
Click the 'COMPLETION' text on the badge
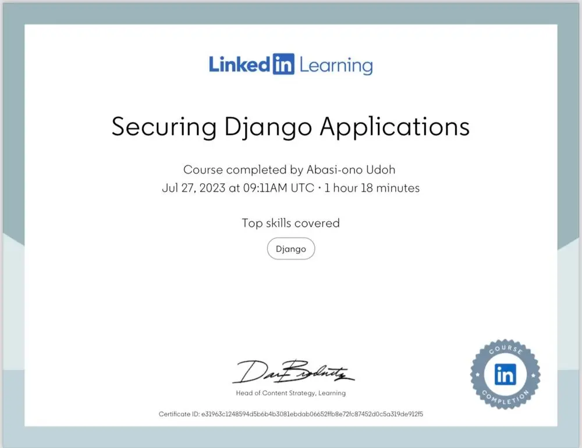click(506, 400)
